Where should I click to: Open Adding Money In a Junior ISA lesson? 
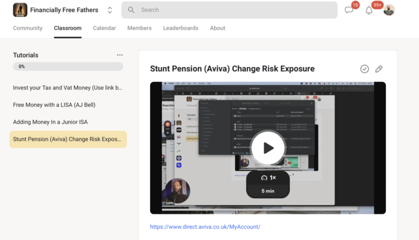[68, 122]
